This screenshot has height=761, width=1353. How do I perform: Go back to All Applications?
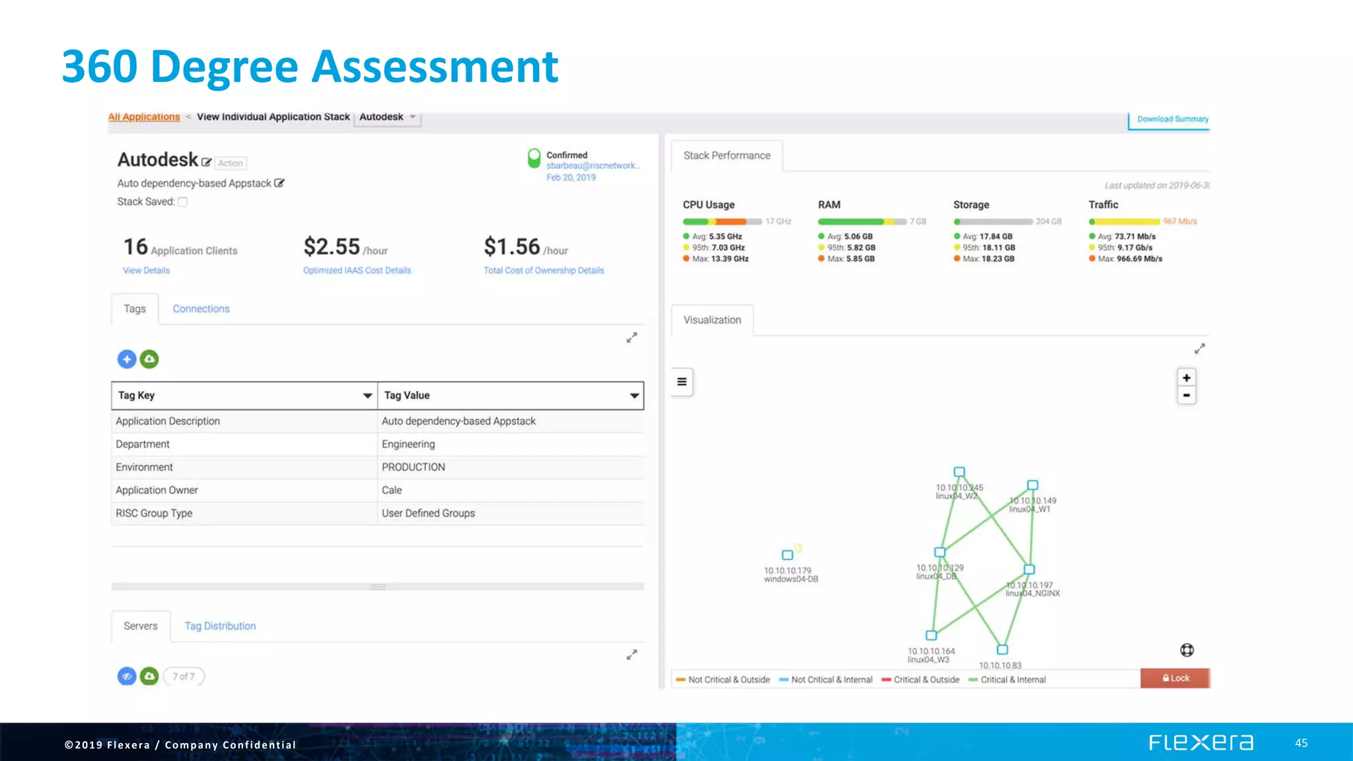pyautogui.click(x=144, y=117)
